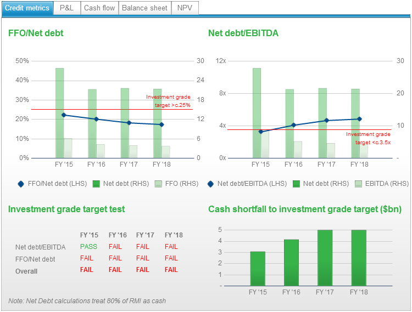This screenshot has height=312, width=412.
Task: Click the FY '17 cash shortfall bar
Action: coord(325,258)
